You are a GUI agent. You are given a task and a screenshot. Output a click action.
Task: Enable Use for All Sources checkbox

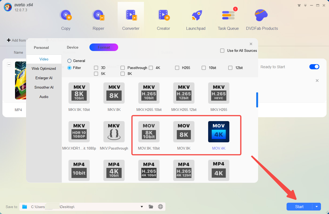tap(222, 50)
